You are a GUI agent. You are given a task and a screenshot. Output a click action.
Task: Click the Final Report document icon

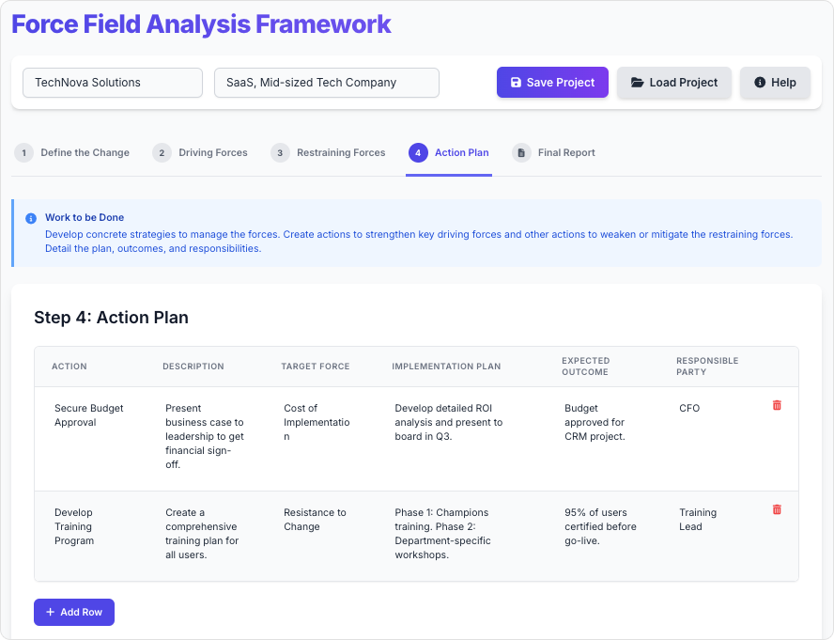tap(521, 153)
